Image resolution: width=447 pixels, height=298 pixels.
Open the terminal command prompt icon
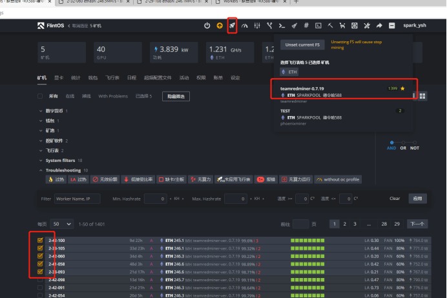281,26
